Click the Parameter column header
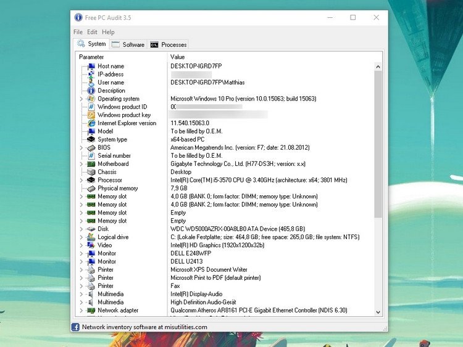Screen dimensions: 463x347 click(122, 57)
